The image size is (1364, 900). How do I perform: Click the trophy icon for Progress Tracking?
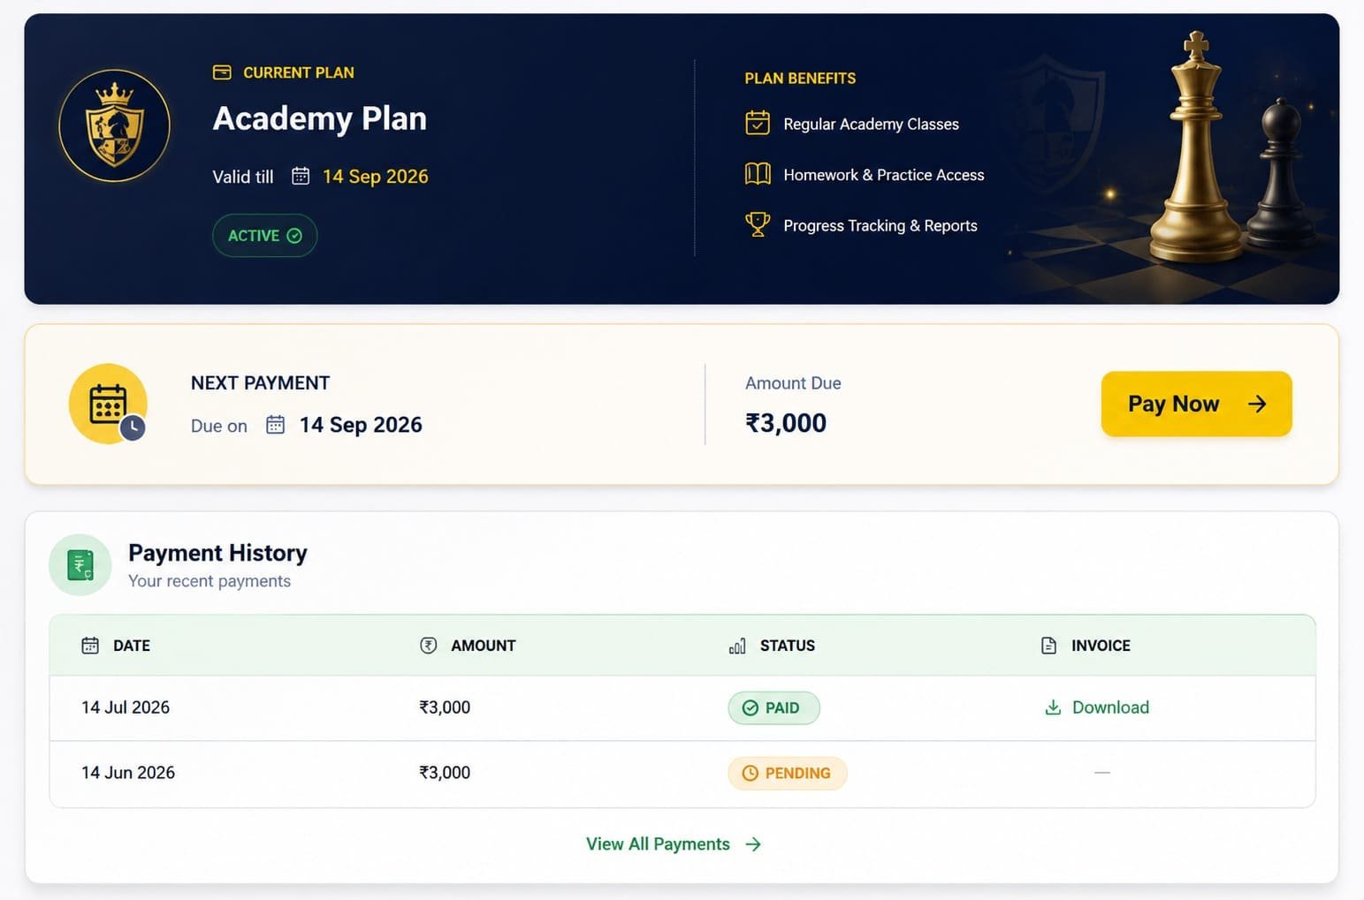click(x=758, y=224)
